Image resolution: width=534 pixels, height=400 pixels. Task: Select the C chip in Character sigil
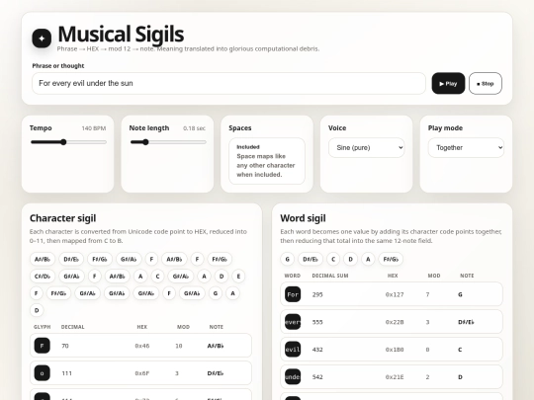157,277
